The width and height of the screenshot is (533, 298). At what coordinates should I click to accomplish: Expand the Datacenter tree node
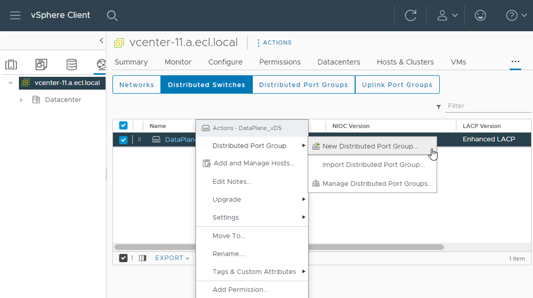point(21,100)
